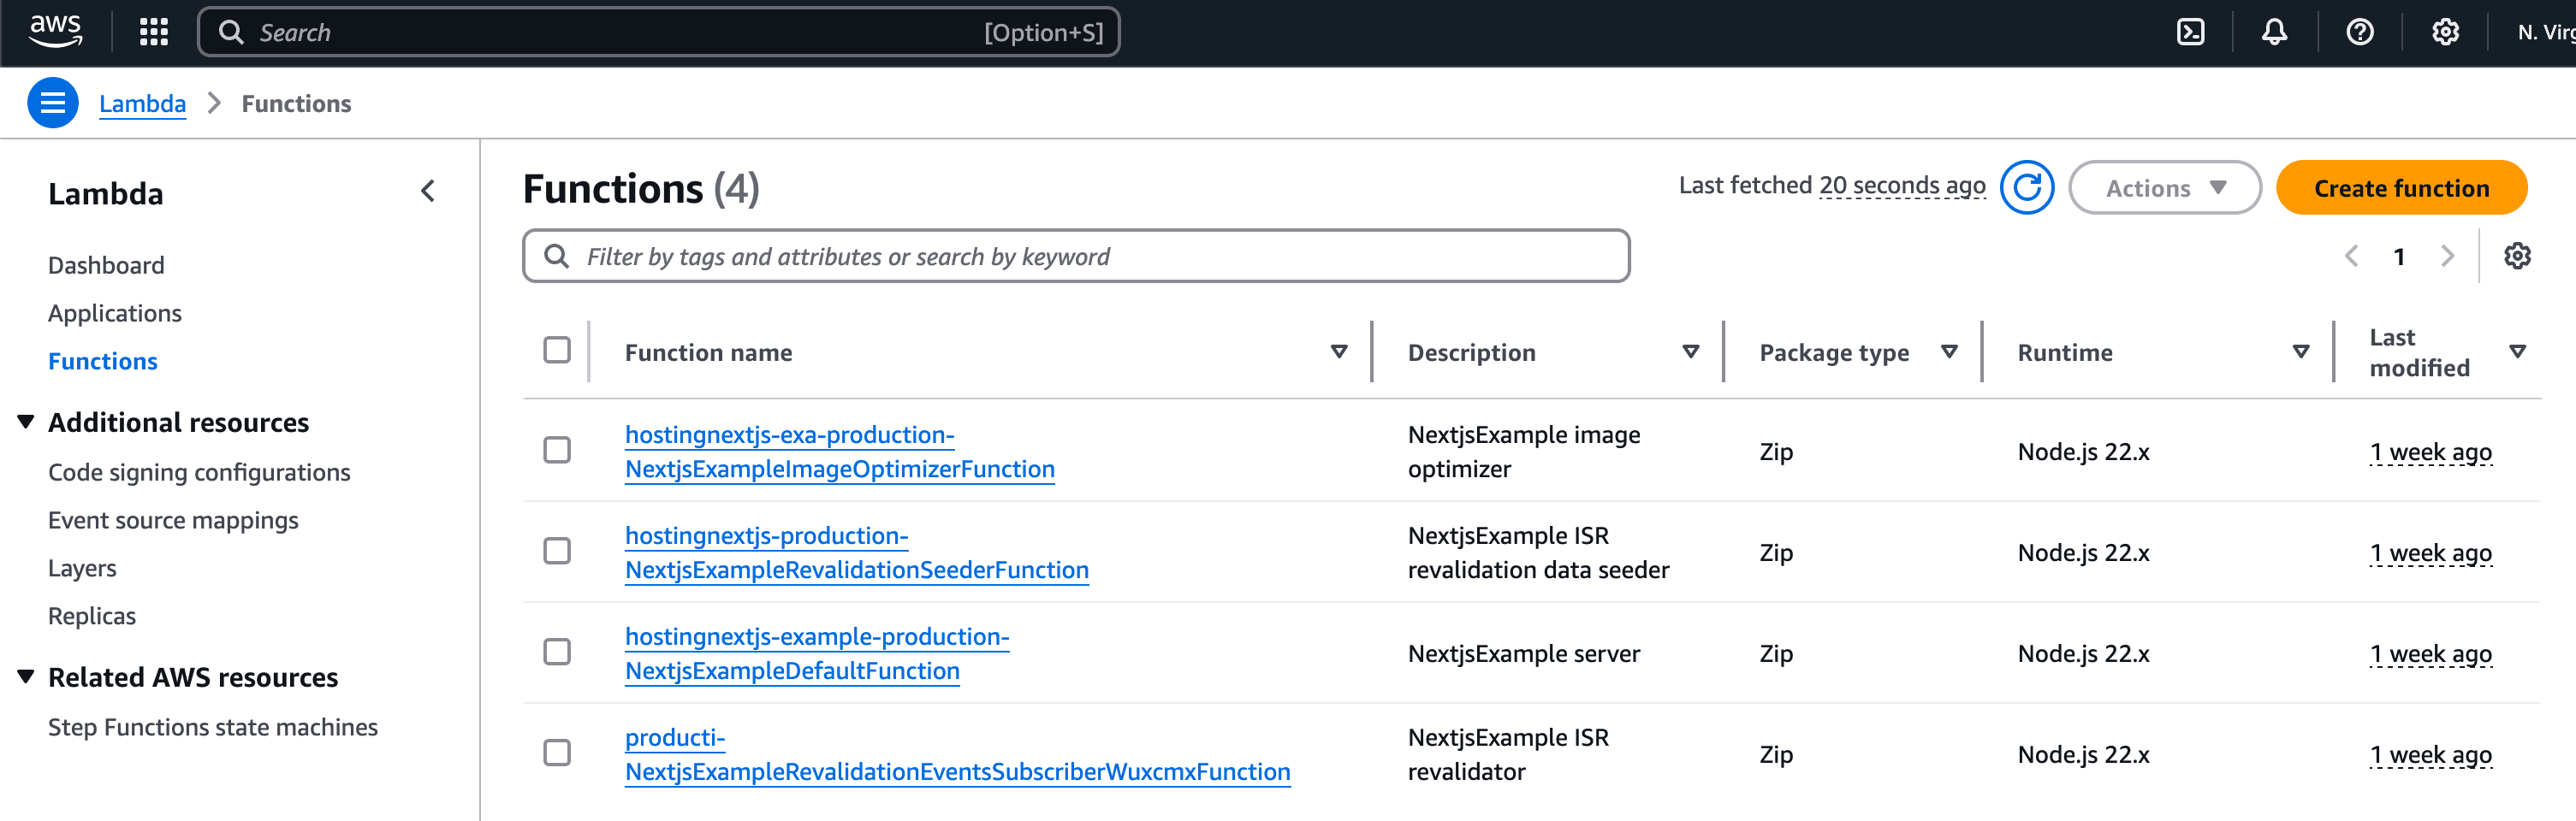Go to Dashboard in the sidebar
2576x821 pixels.
[x=106, y=264]
